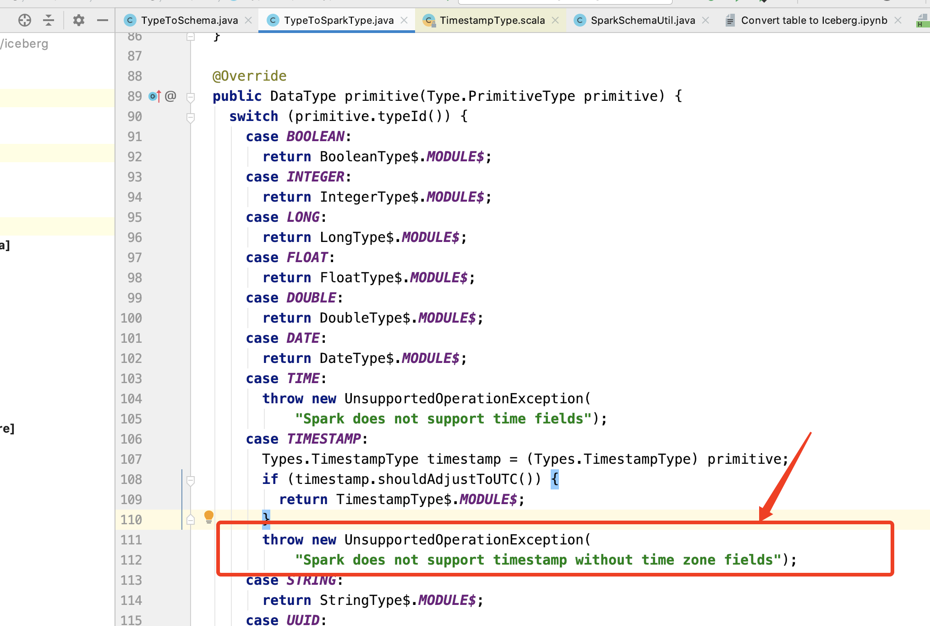Viewport: 930px width, 626px height.
Task: Toggle the fold end marker on line 110
Action: point(191,520)
